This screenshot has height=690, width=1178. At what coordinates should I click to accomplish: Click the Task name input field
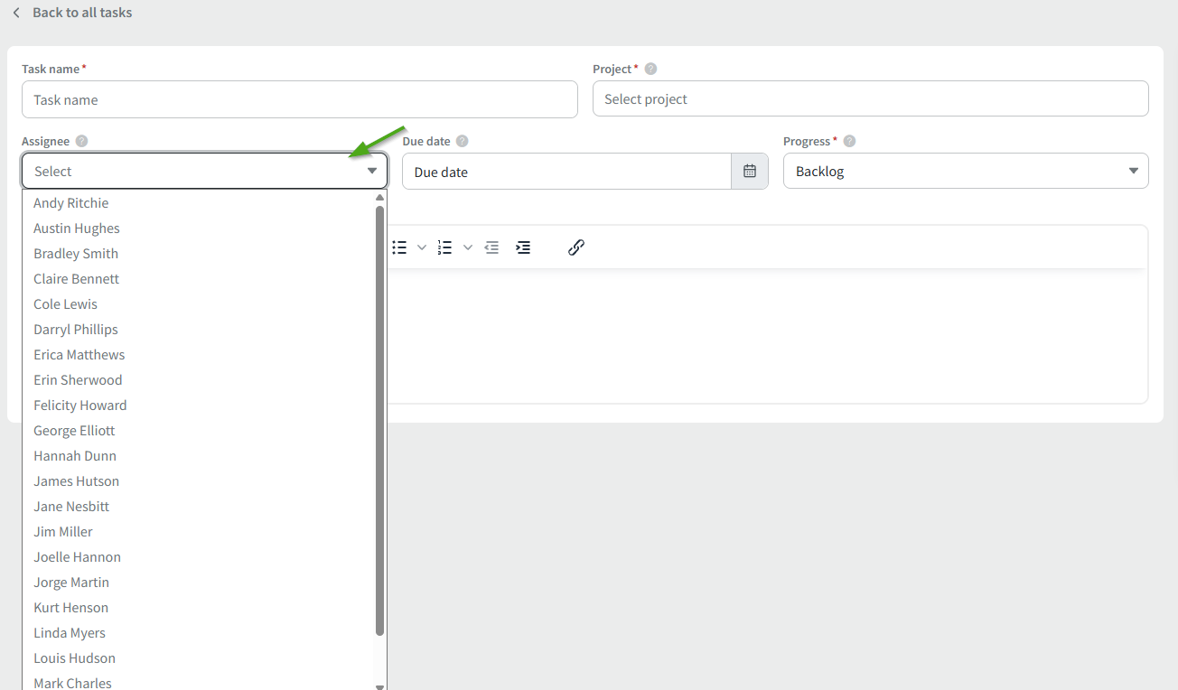[x=299, y=99]
